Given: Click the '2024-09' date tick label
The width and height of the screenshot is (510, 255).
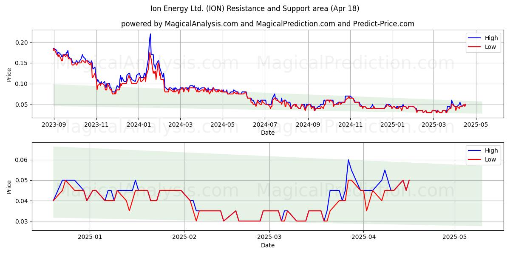Looking at the screenshot, I should [308, 125].
